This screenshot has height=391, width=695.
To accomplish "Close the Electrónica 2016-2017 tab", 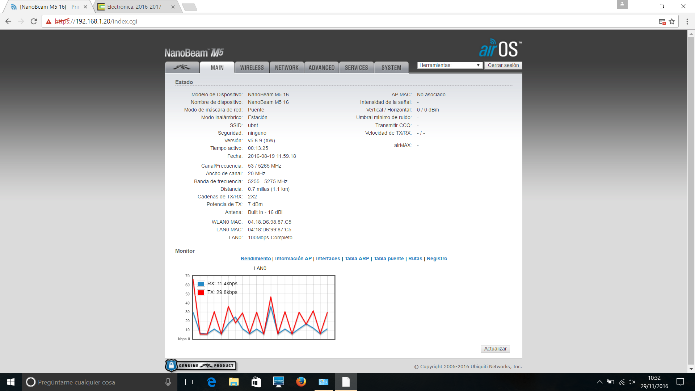I will tap(173, 7).
